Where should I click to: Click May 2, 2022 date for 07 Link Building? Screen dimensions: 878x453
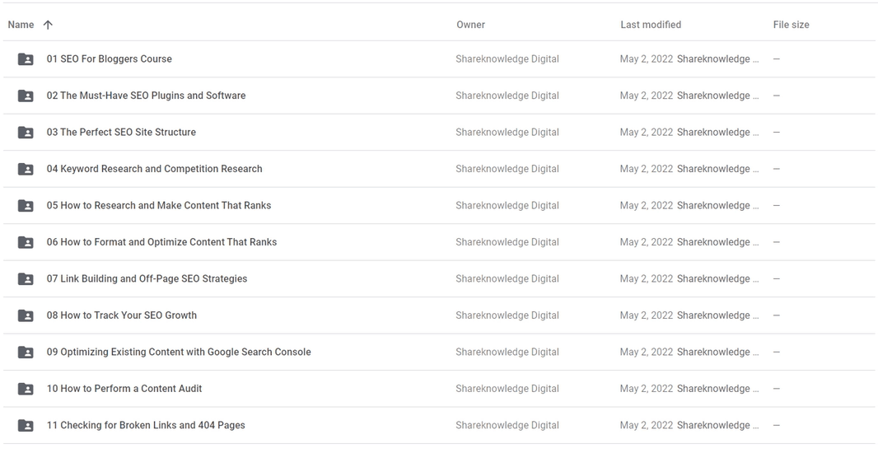646,279
